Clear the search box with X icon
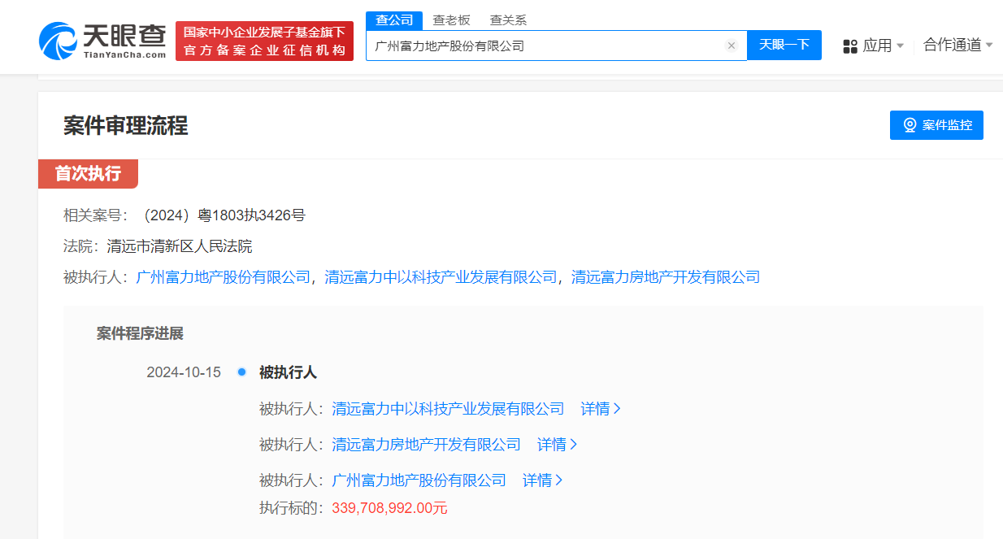The image size is (1003, 539). (x=731, y=46)
